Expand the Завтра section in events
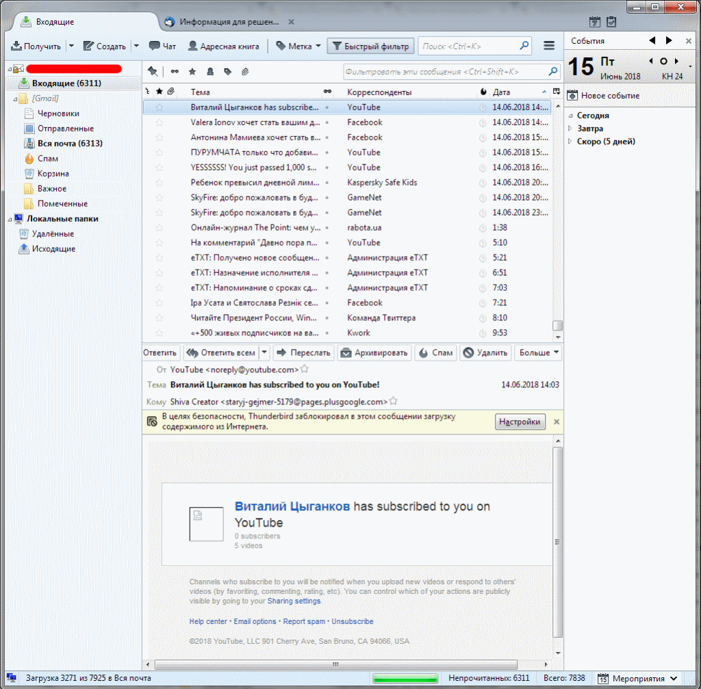 570,129
